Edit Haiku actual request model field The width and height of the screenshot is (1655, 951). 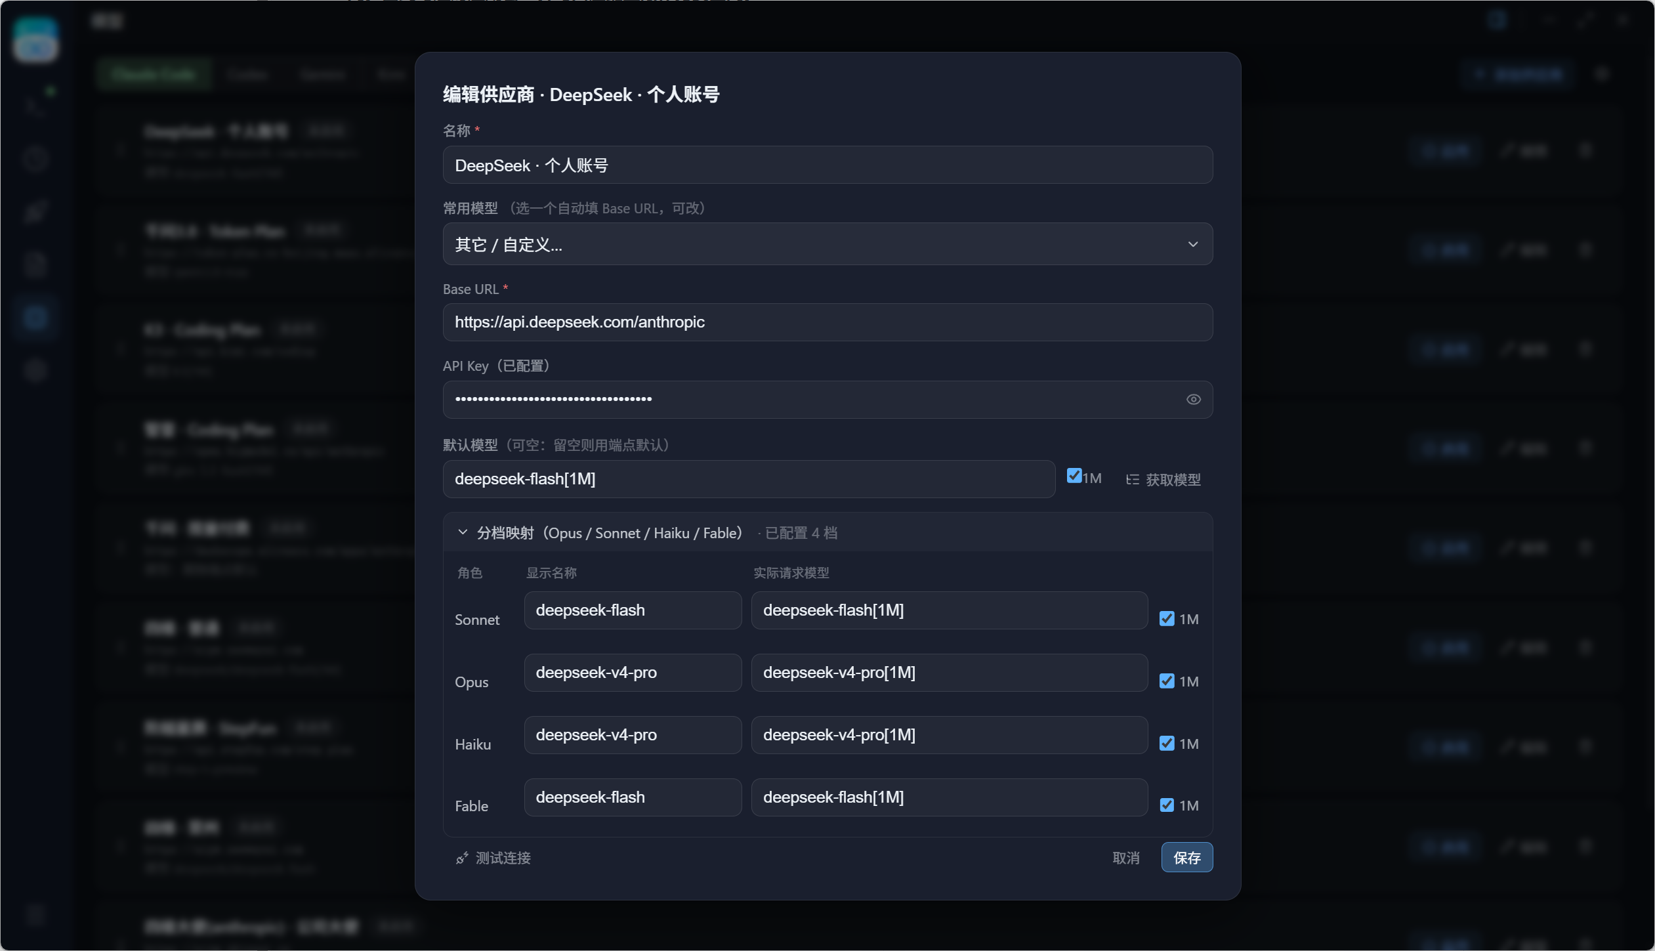click(949, 735)
